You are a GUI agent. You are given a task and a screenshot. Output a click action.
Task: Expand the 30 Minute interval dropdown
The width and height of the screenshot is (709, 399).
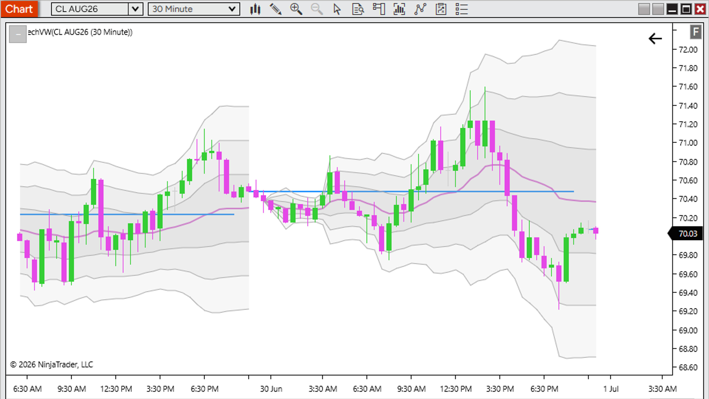(232, 9)
